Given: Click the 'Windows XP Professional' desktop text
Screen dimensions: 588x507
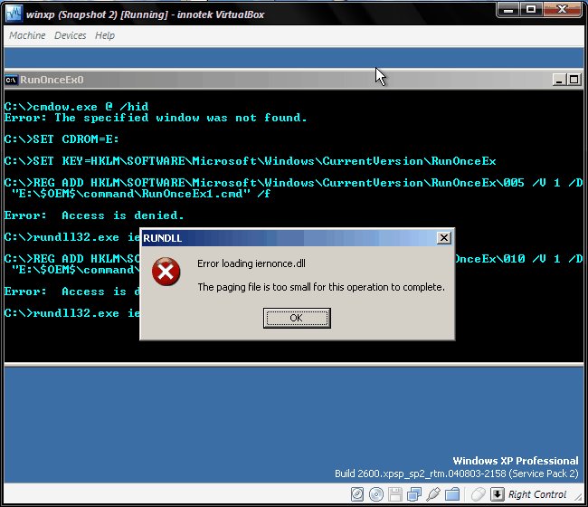Looking at the screenshot, I should [x=516, y=461].
